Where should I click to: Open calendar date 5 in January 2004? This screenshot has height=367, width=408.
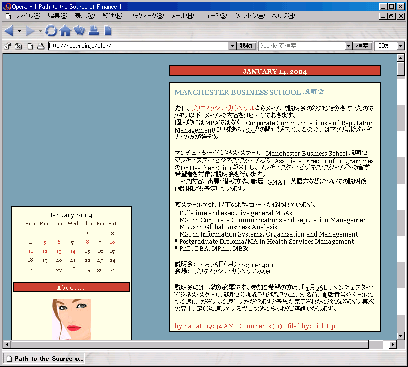(45, 243)
